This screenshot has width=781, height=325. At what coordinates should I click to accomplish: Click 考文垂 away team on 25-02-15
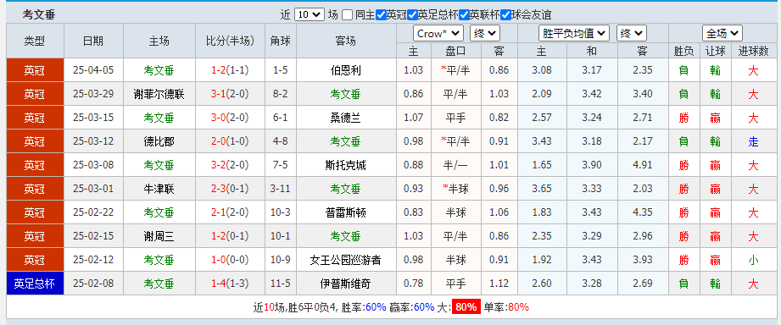pyautogui.click(x=346, y=236)
